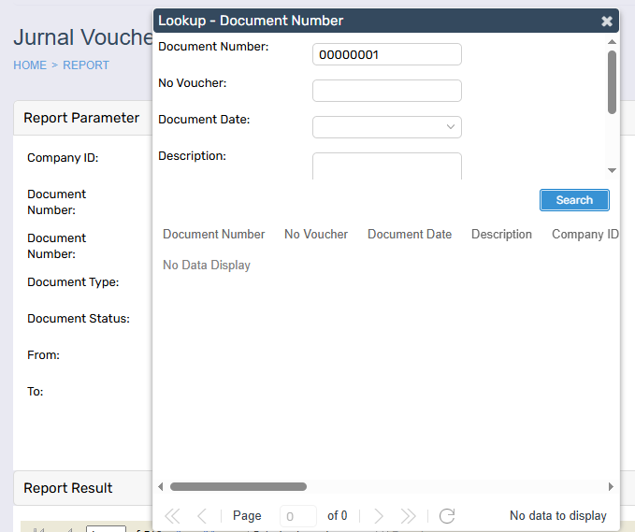Click scroll-down arrow of filter form scrollbar
The height and width of the screenshot is (532, 635).
tap(612, 170)
